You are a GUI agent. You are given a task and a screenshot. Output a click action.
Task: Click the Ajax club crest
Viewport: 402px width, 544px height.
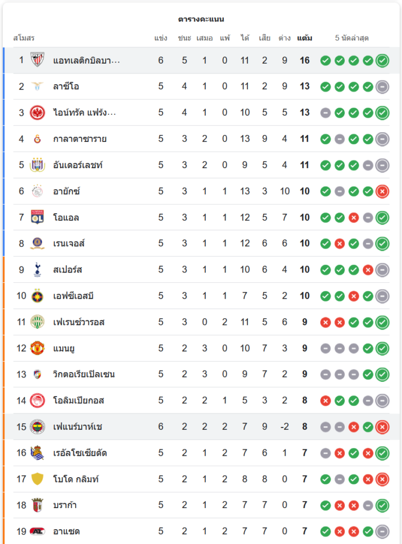pos(38,191)
